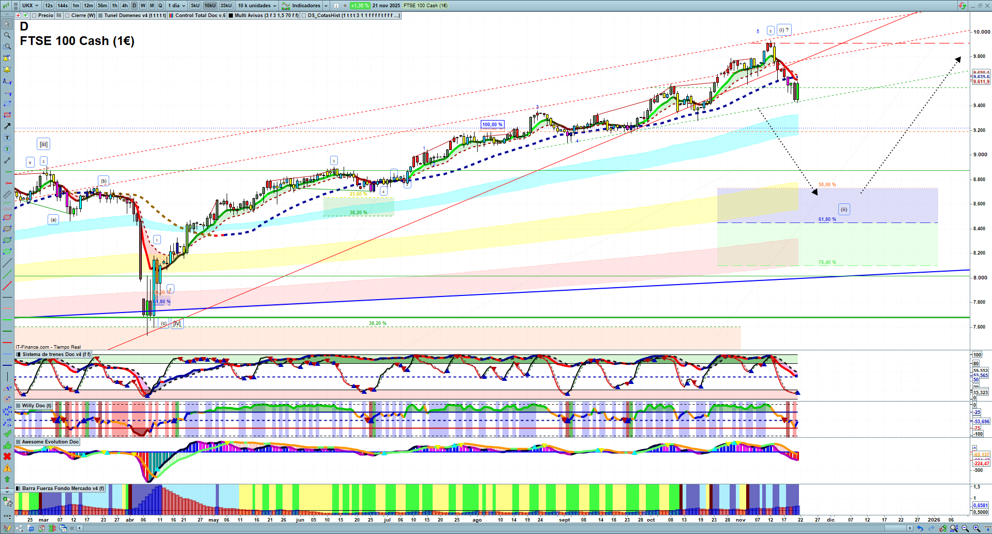Click the 35kU units button
Screen dimensions: 992x534
point(226,6)
